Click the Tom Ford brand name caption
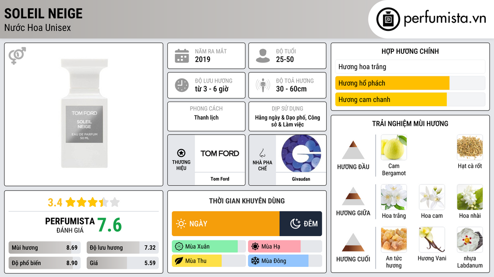Image resolution: width=494 pixels, height=277 pixels. tap(220, 179)
